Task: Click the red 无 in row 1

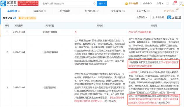Action: pos(76,32)
